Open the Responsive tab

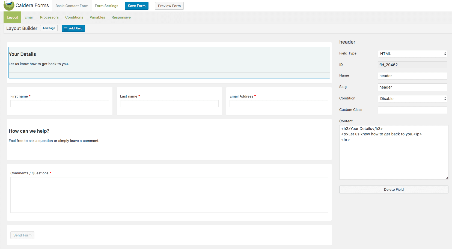click(121, 17)
